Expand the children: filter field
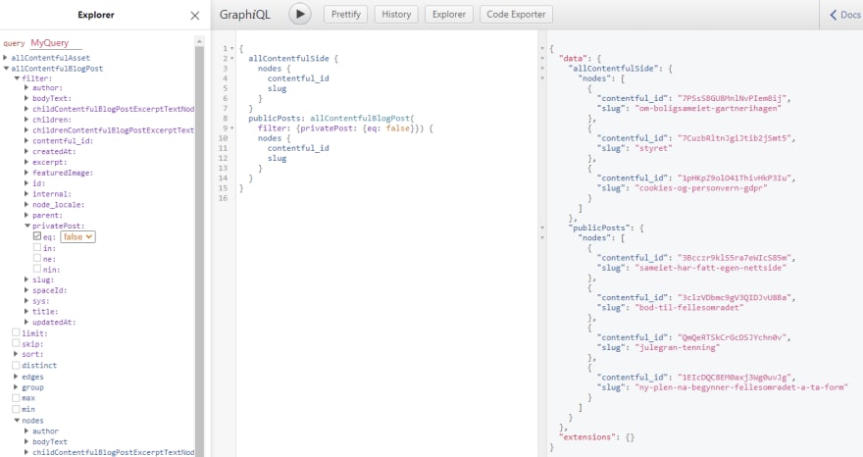The height and width of the screenshot is (457, 863). coord(26,120)
